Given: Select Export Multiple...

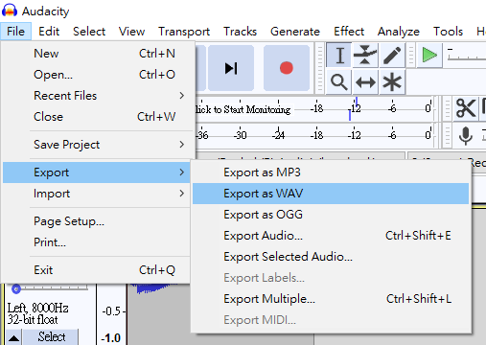Looking at the screenshot, I should pos(331,299).
